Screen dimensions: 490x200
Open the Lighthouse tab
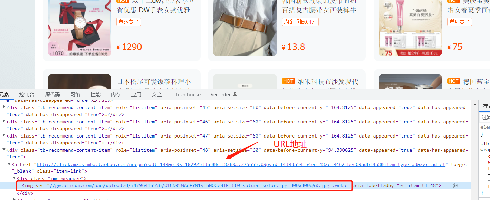tap(188, 95)
